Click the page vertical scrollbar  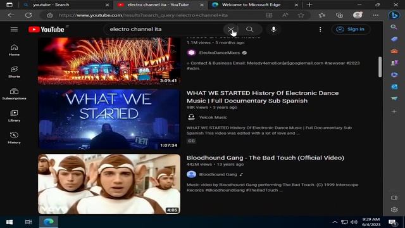point(380,66)
